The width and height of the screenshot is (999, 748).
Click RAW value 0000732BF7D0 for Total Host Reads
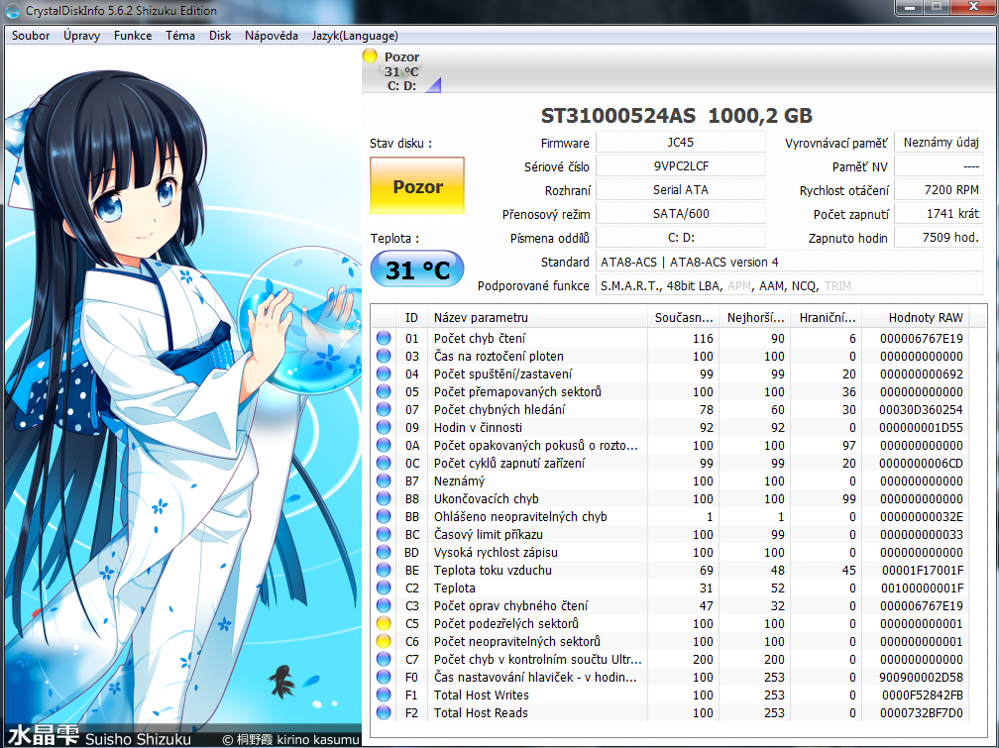point(923,713)
